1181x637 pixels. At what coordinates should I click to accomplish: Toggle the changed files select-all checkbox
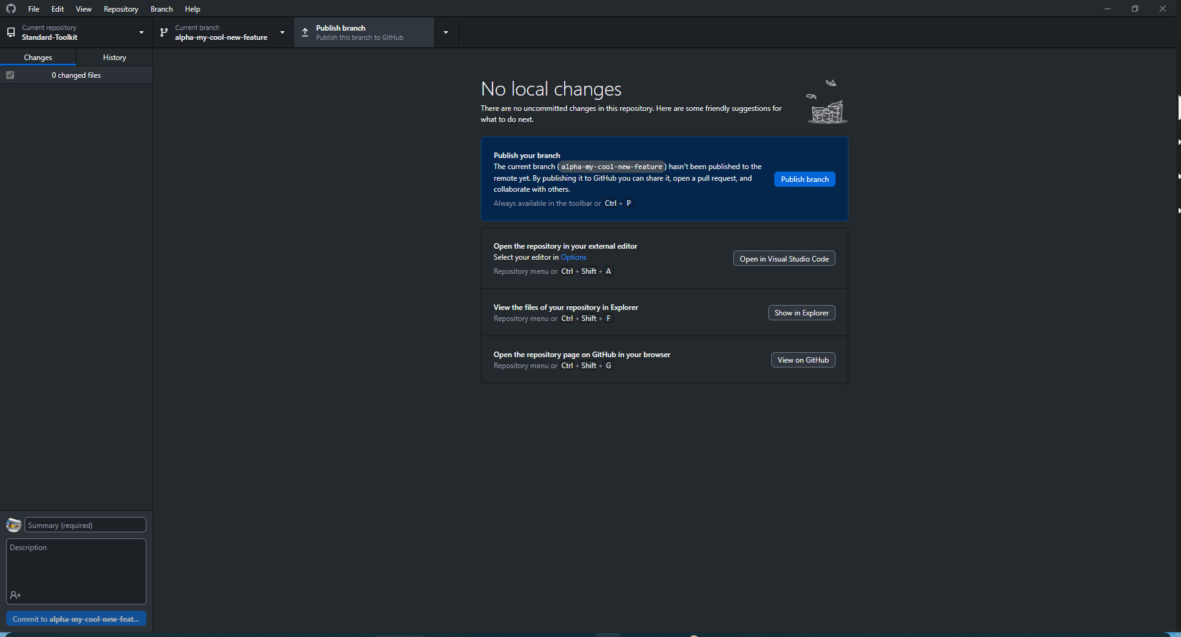pos(10,75)
